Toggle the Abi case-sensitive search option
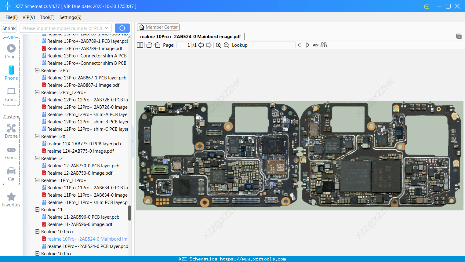This screenshot has width=465, height=262. [x=315, y=45]
